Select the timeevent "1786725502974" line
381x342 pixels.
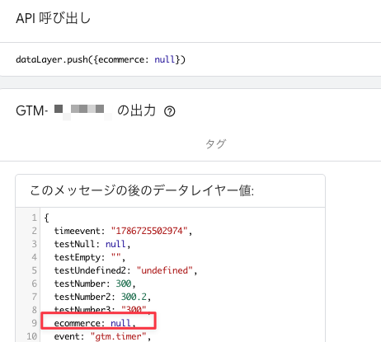click(123, 231)
